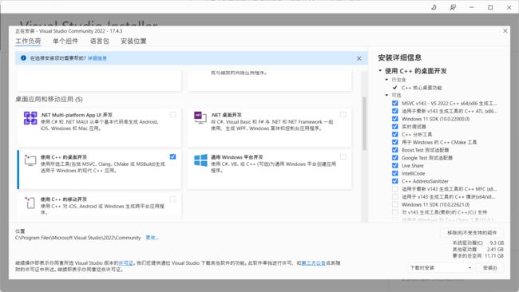This screenshot has width=519, height=292.
Task: Check C++ MFC for v143 build tools
Action: 395,189
